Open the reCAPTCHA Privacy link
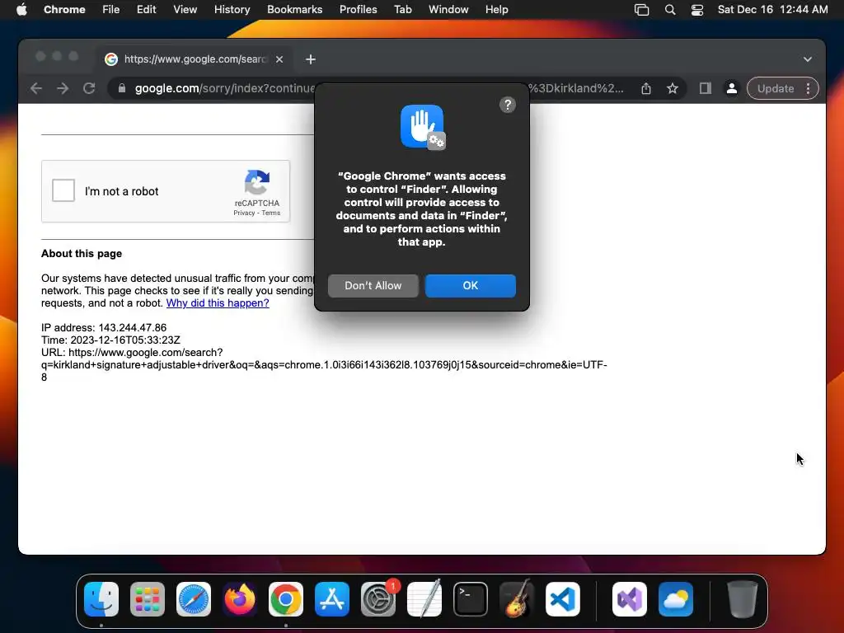This screenshot has width=844, height=633. click(244, 213)
